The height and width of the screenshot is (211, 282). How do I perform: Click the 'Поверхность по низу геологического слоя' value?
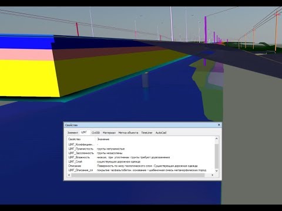pyautogui.click(x=147, y=166)
